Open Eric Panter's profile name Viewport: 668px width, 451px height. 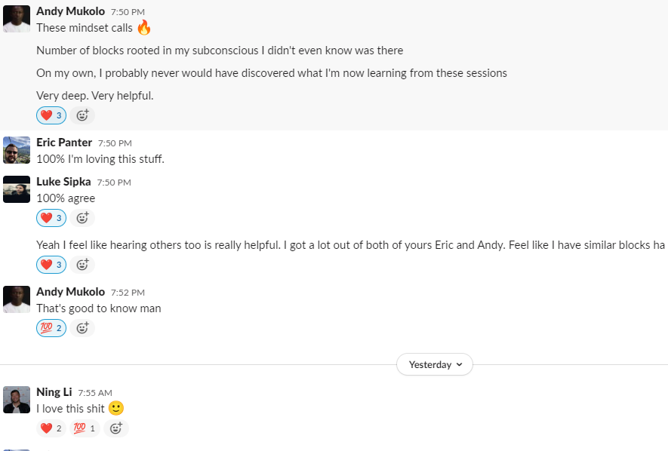(x=64, y=143)
